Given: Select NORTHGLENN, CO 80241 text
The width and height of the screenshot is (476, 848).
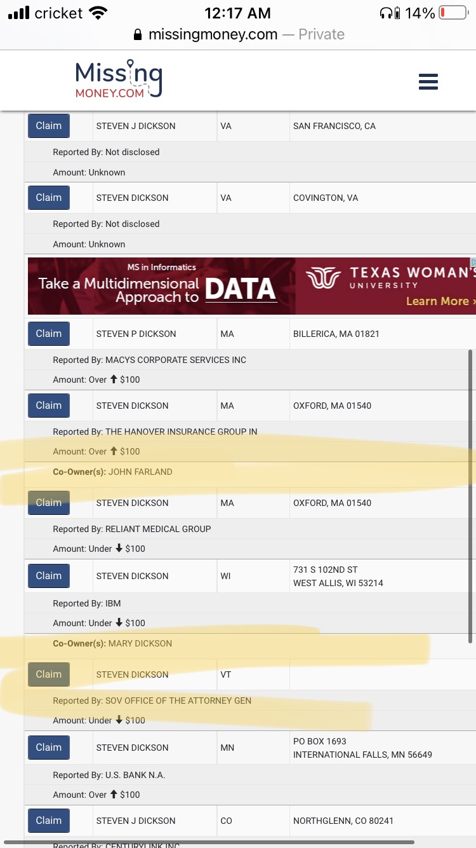Looking at the screenshot, I should tap(343, 821).
